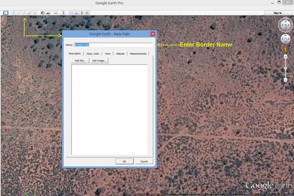Viewport: 294px width, 196px height.
Task: Click the zoom slider handle
Action: [x=286, y=68]
